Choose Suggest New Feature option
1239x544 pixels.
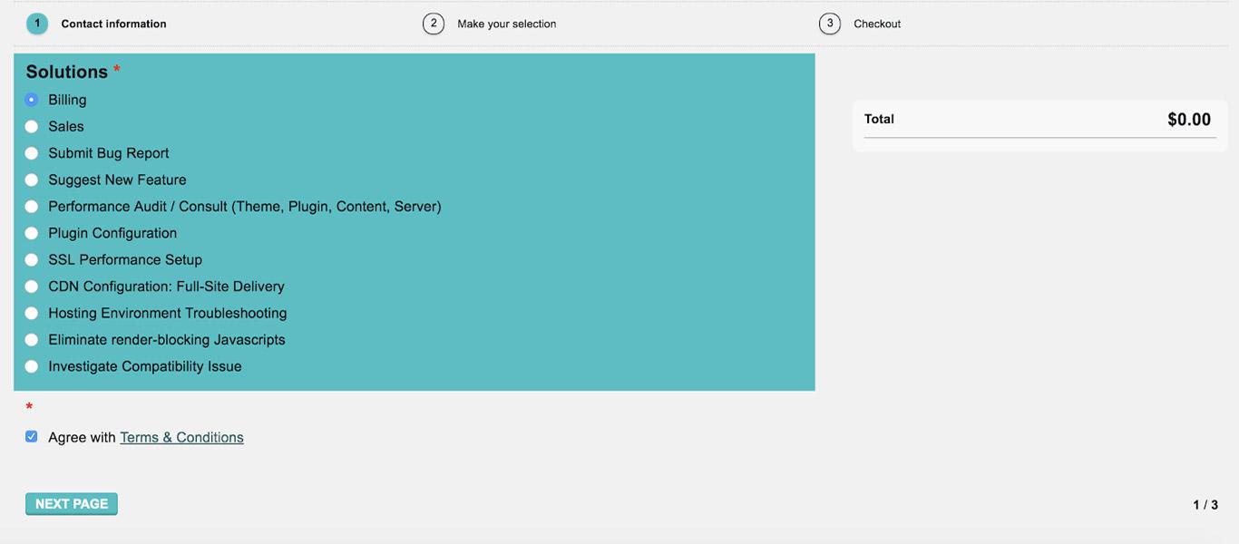pyautogui.click(x=32, y=180)
